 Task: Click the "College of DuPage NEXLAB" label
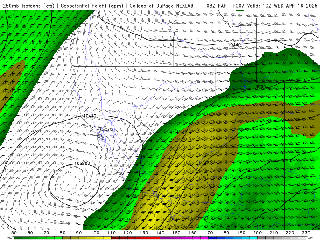tap(162, 6)
